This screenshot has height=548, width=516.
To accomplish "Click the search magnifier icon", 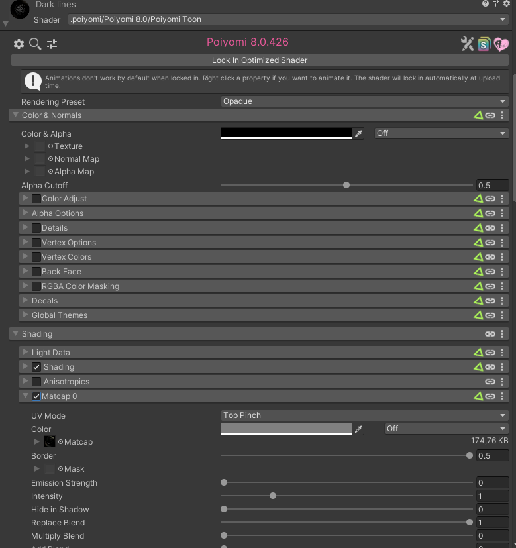I will (x=35, y=44).
